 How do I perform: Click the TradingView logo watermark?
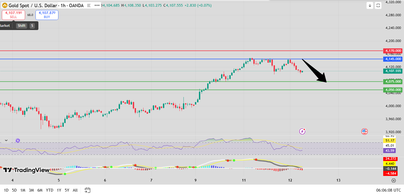(25, 170)
